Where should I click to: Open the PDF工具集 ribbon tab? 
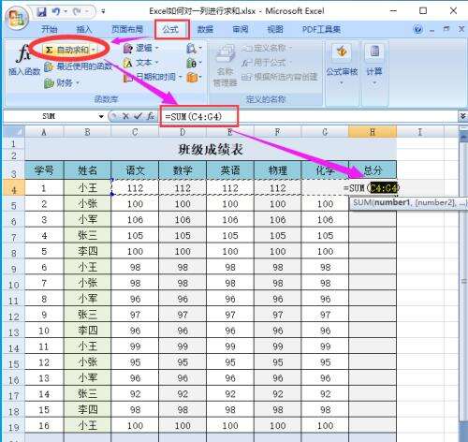tap(321, 29)
